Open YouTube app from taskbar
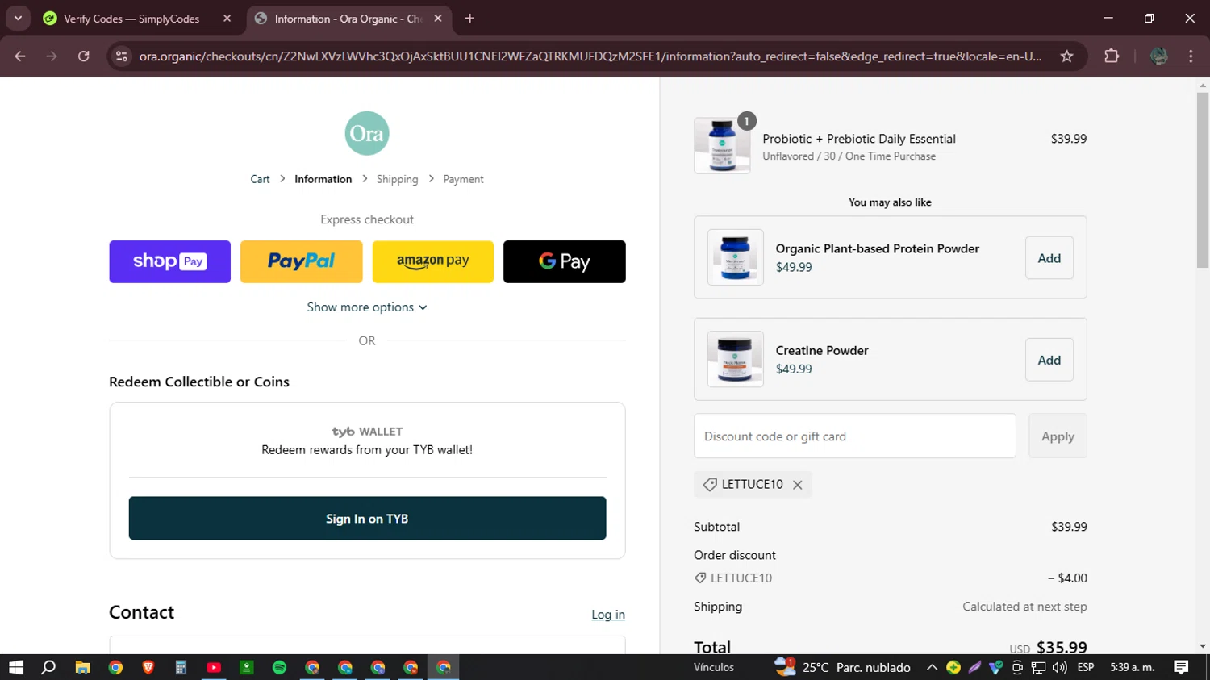 click(x=214, y=667)
